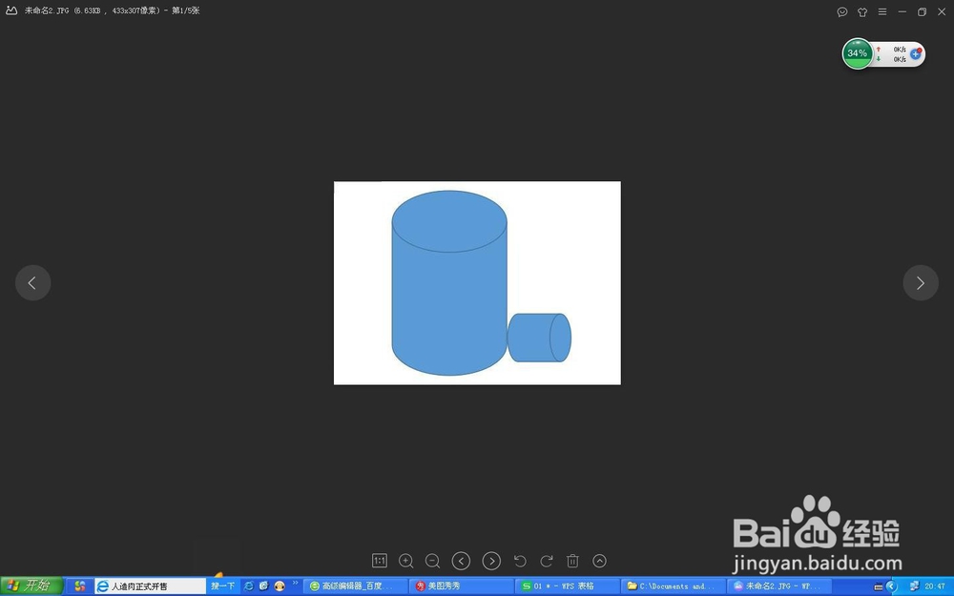
Task: Switch to C:\Documents and... folder window
Action: pyautogui.click(x=673, y=586)
